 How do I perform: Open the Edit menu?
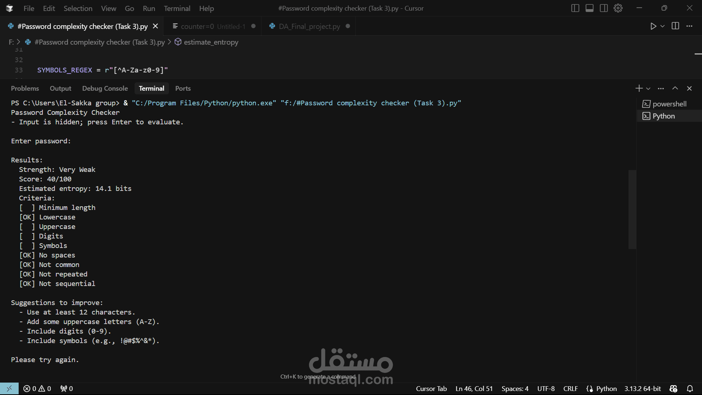(x=49, y=8)
